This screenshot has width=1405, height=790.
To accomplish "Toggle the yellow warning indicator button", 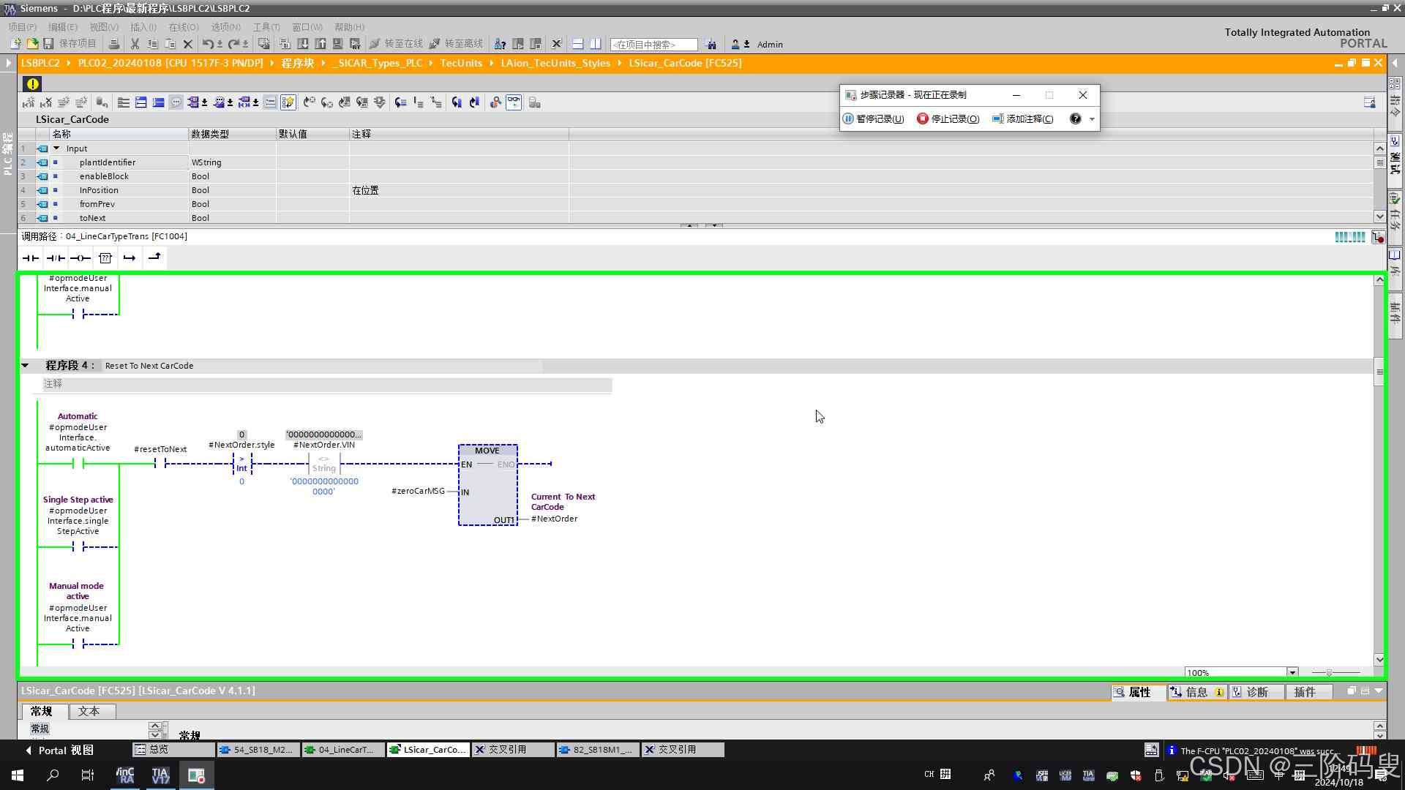I will pos(32,83).
